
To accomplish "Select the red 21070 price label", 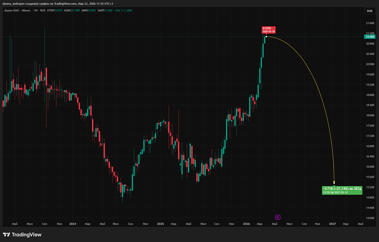I will pos(269,30).
